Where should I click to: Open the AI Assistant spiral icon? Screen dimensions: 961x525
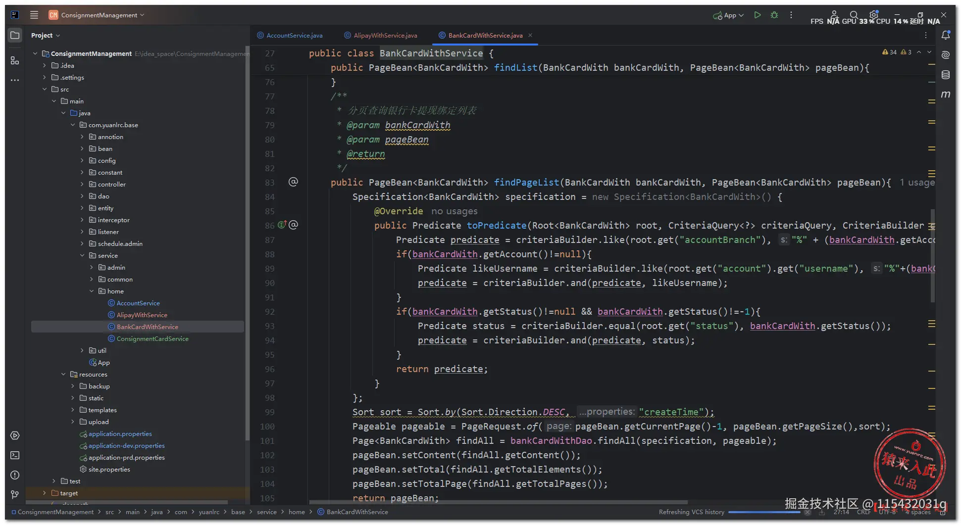(946, 54)
